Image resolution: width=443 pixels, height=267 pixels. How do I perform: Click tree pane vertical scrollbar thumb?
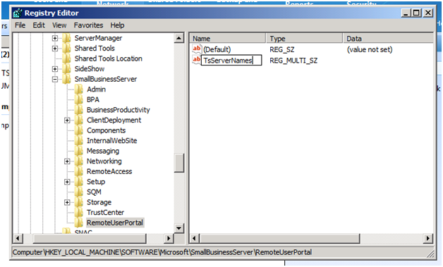179,163
